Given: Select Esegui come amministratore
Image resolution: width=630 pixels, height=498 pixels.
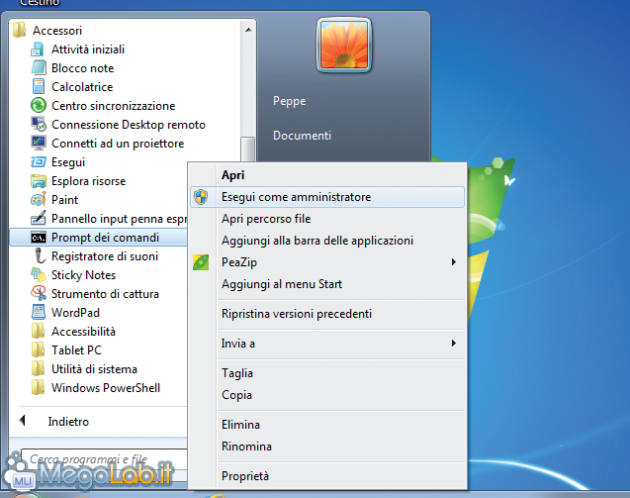Looking at the screenshot, I should click(x=327, y=197).
